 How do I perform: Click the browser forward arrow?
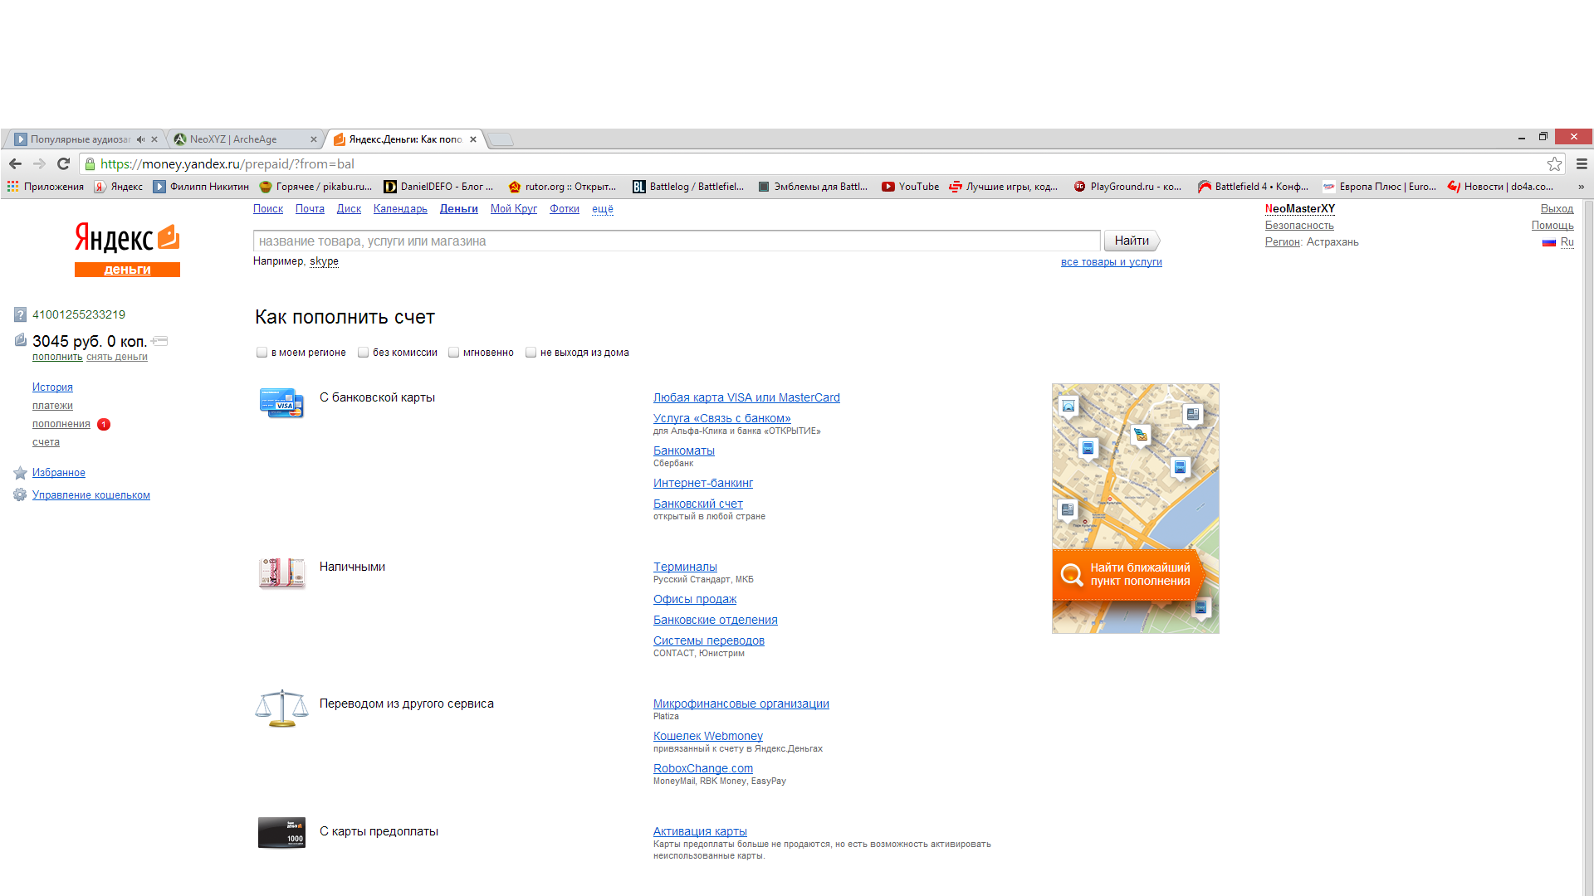pyautogui.click(x=39, y=163)
